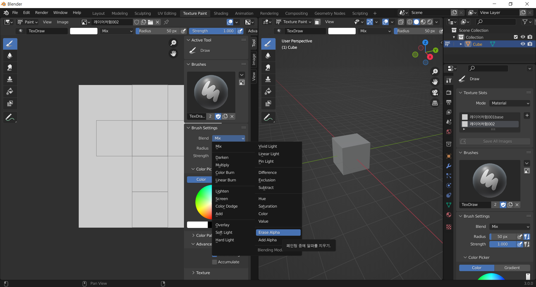Image resolution: width=536 pixels, height=287 pixels.
Task: Toggle Collection visibility eye in outliner
Action: tap(523, 37)
